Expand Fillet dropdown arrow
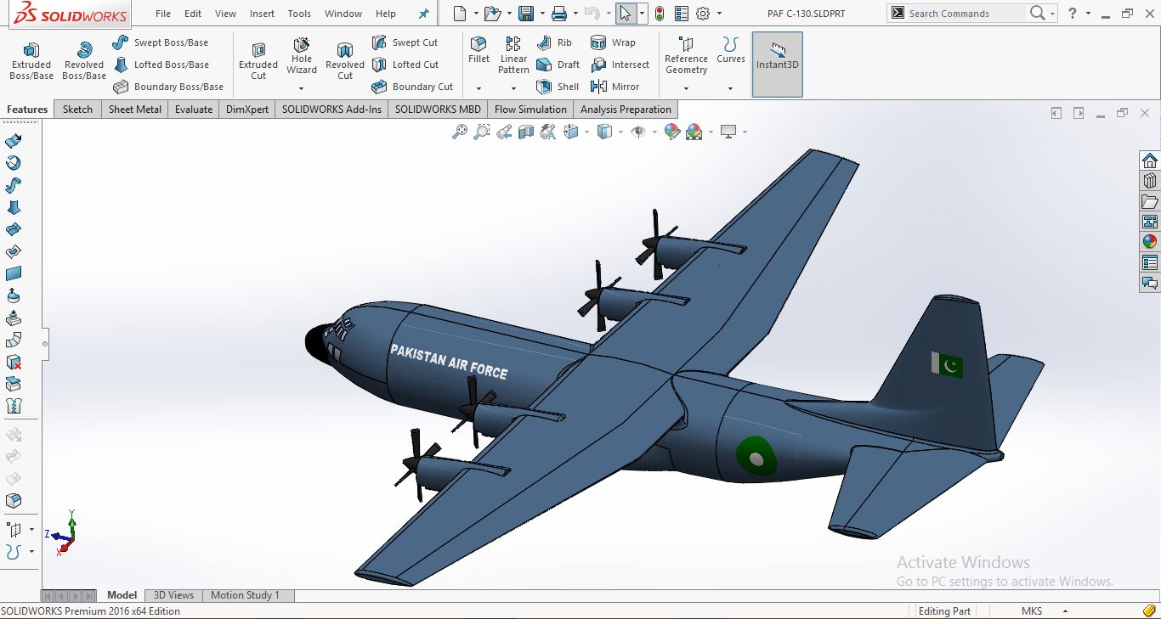The image size is (1161, 619). pyautogui.click(x=479, y=88)
